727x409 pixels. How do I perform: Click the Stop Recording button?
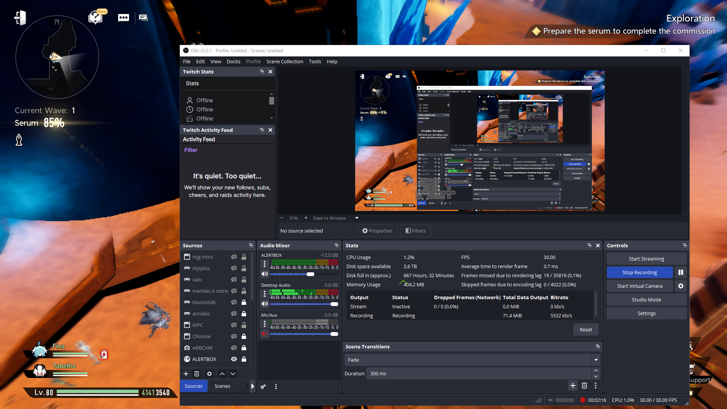tap(639, 272)
